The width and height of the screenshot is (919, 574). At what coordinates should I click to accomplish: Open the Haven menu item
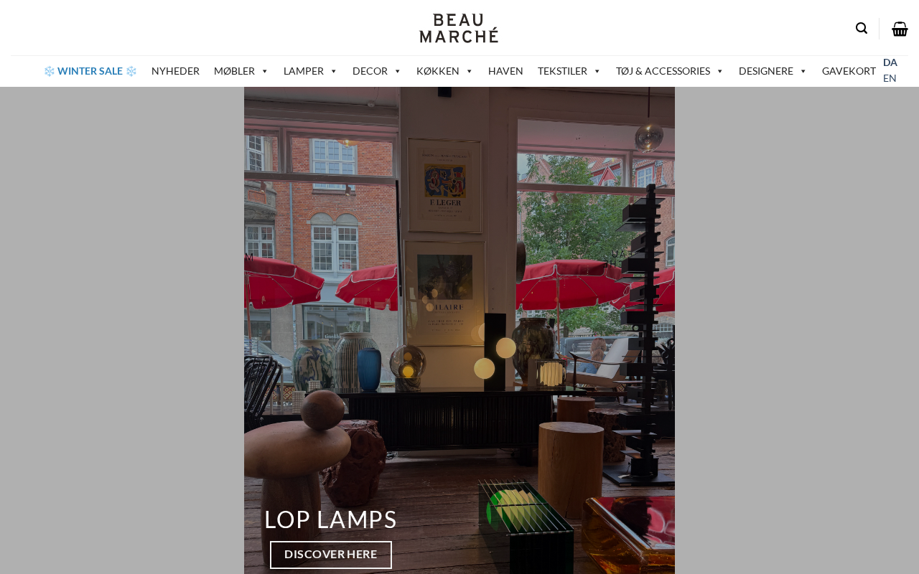pyautogui.click(x=505, y=71)
